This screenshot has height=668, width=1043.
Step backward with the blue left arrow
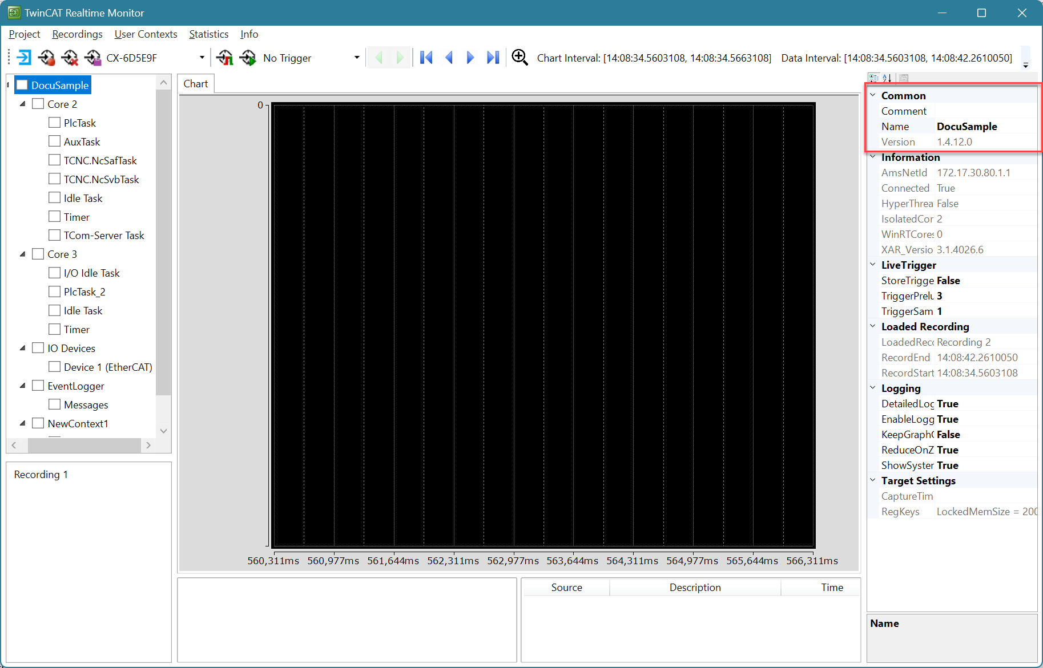coord(449,58)
